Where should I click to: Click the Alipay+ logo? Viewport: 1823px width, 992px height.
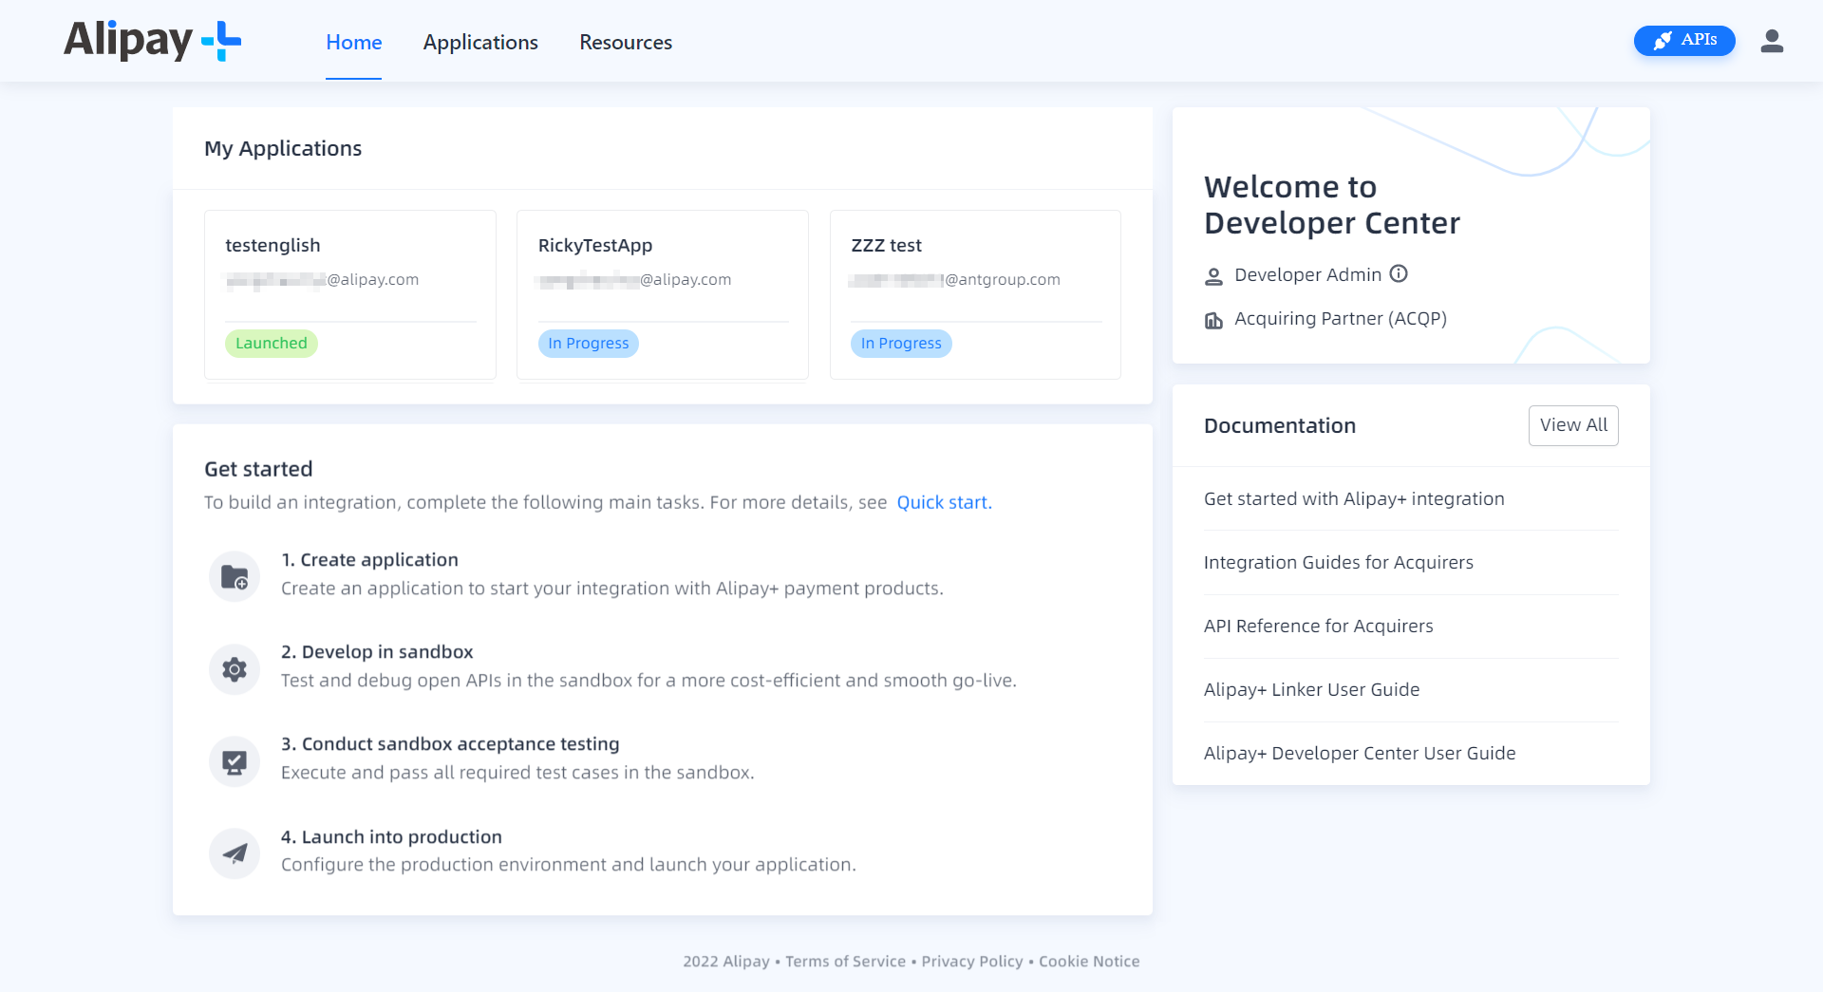point(151,41)
